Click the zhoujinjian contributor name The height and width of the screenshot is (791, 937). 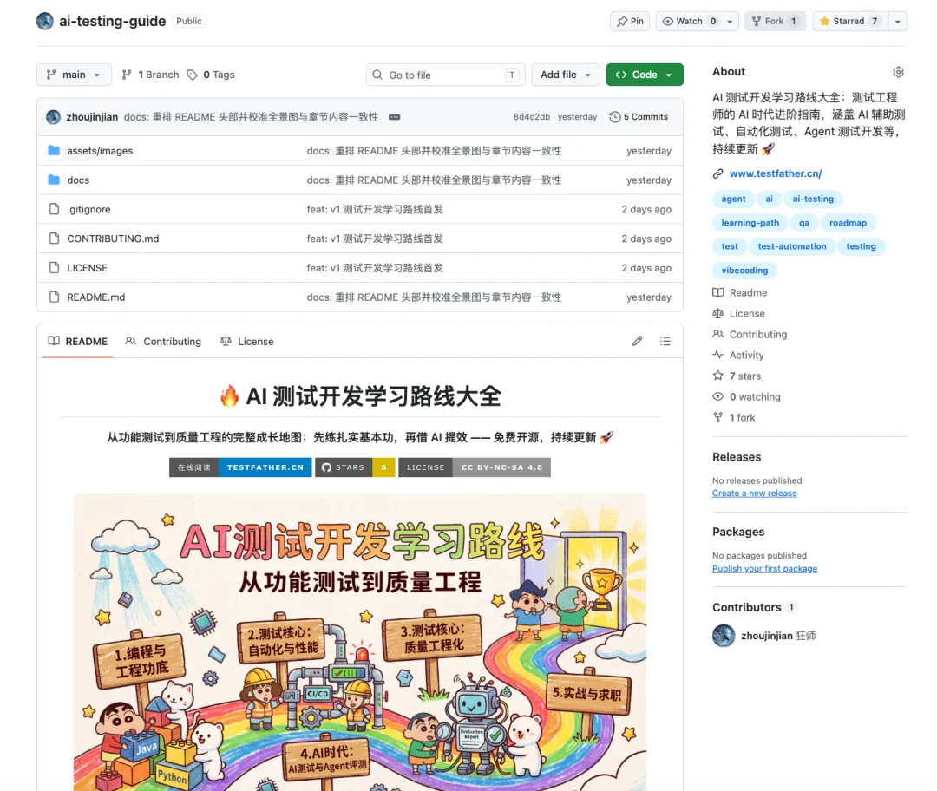coord(767,636)
